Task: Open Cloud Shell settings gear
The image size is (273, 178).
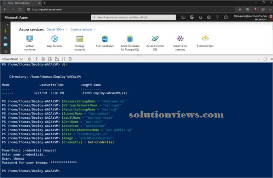Action: (x=43, y=59)
